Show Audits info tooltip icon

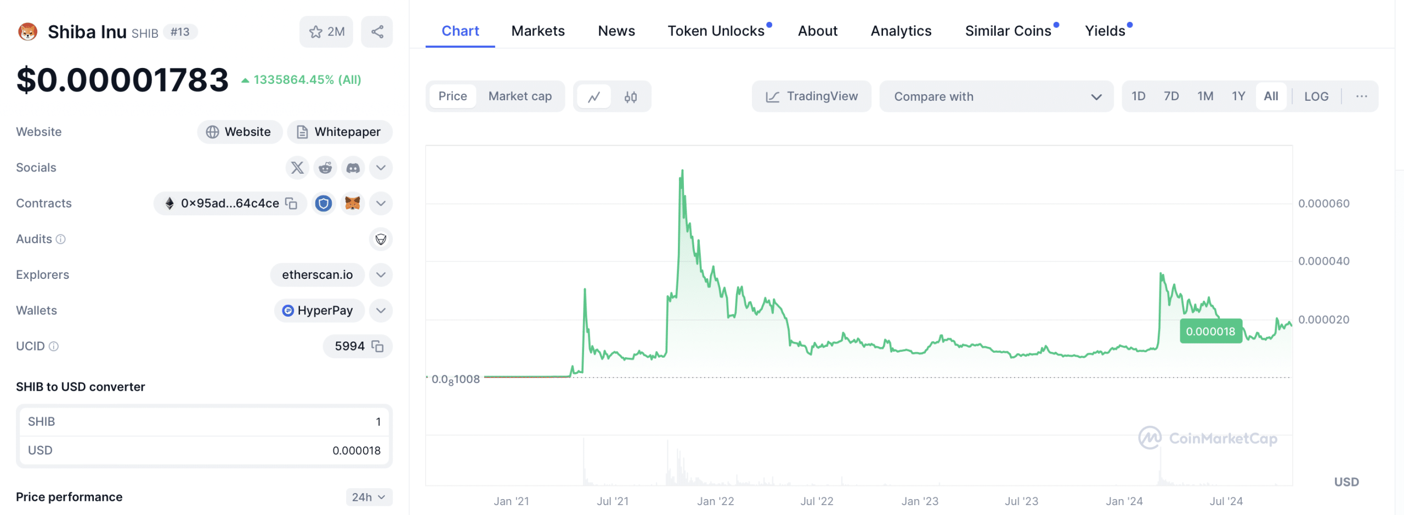(x=61, y=239)
